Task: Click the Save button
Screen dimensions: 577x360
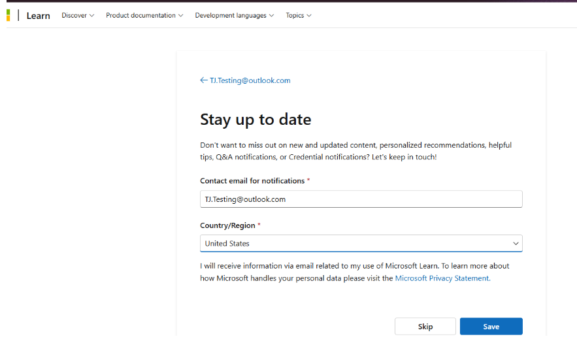Action: (491, 327)
